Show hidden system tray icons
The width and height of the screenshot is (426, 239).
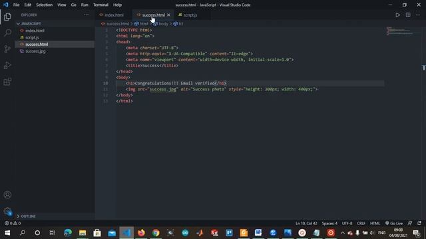343,233
